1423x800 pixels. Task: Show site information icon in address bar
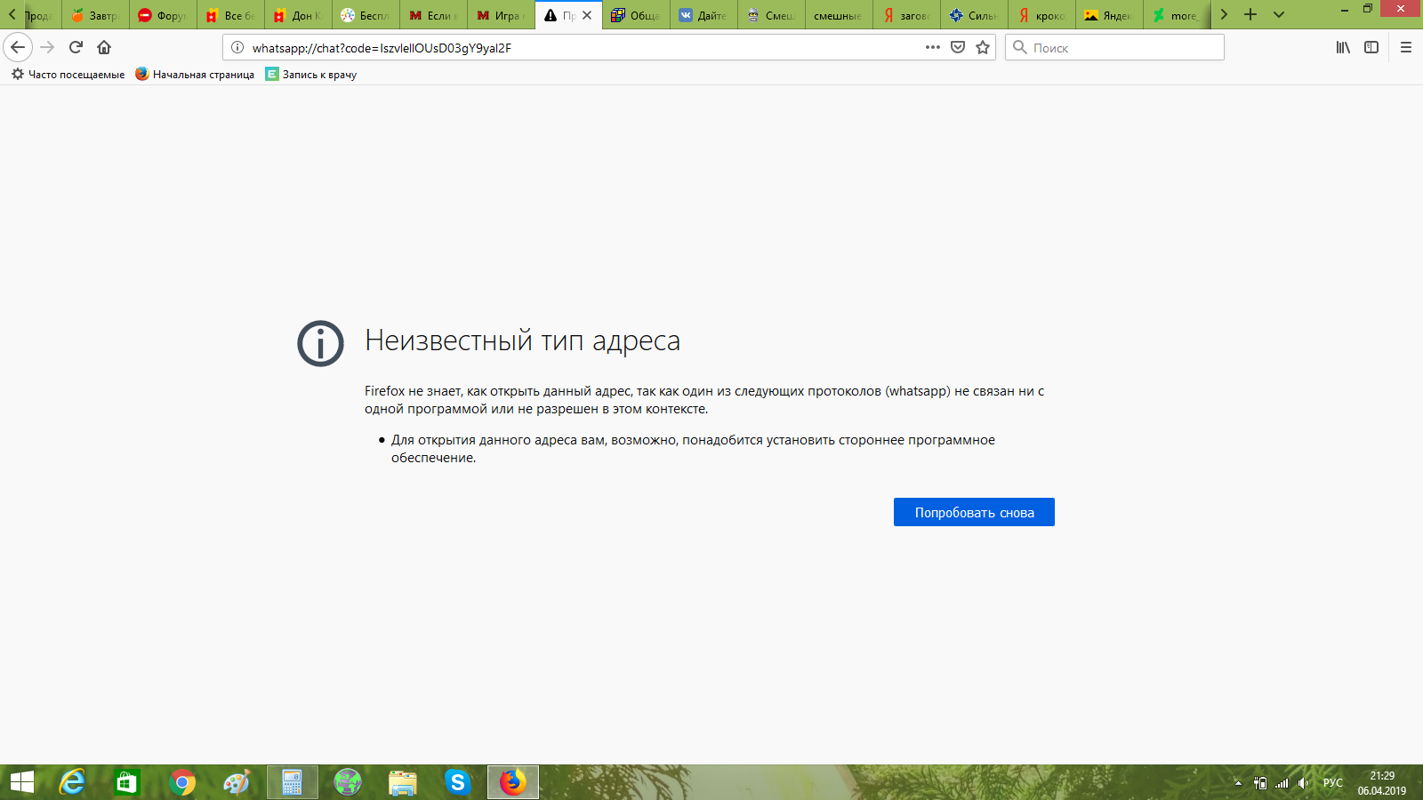click(237, 47)
